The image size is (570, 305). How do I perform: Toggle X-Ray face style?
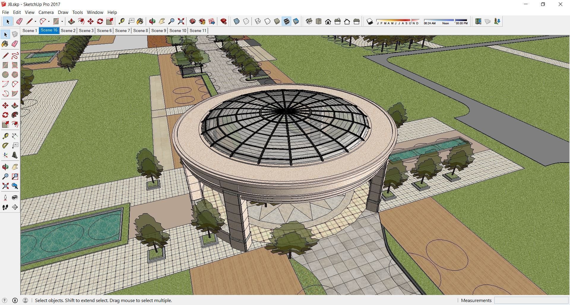(237, 21)
